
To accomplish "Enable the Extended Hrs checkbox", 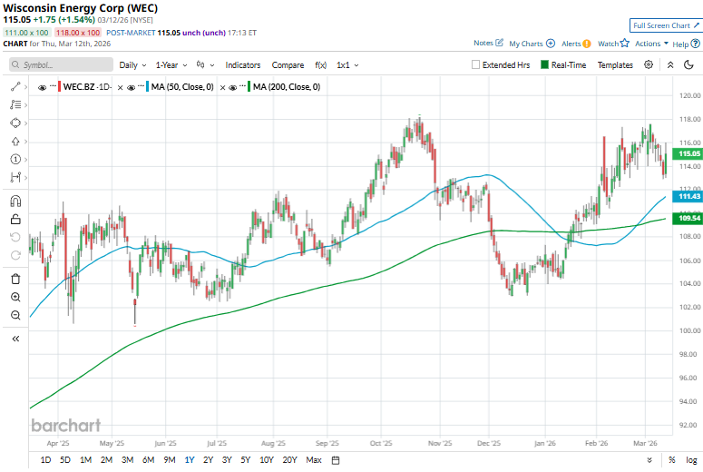I will 476,65.
